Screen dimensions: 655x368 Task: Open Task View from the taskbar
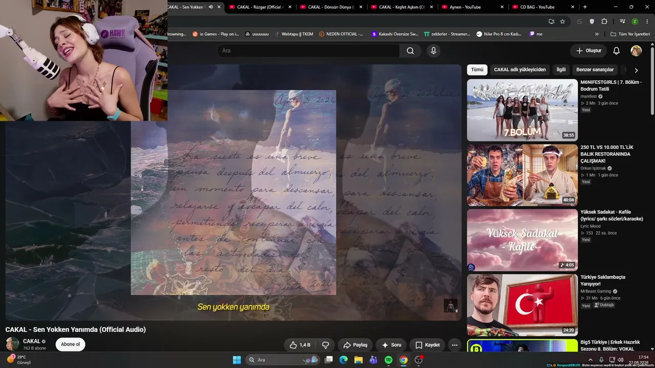[x=329, y=360]
